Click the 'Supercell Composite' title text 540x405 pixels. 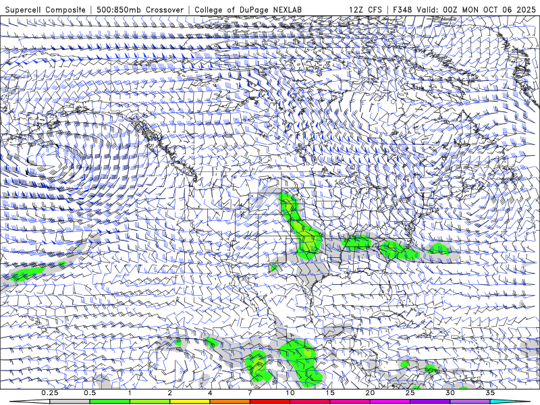pos(45,10)
